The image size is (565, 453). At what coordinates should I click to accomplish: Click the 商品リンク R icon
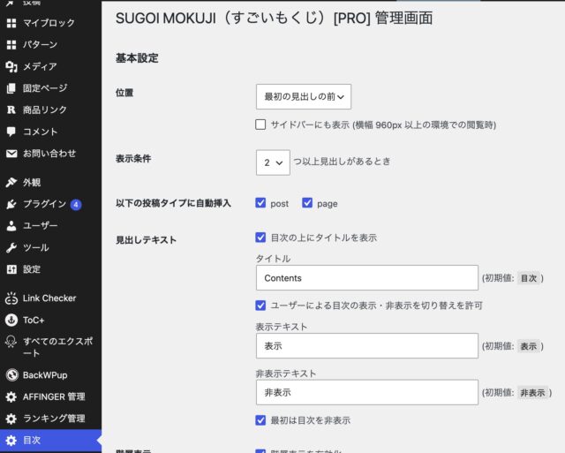point(11,109)
